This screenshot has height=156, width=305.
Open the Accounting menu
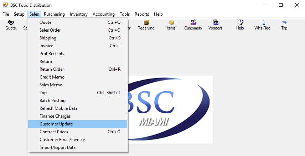pos(103,14)
